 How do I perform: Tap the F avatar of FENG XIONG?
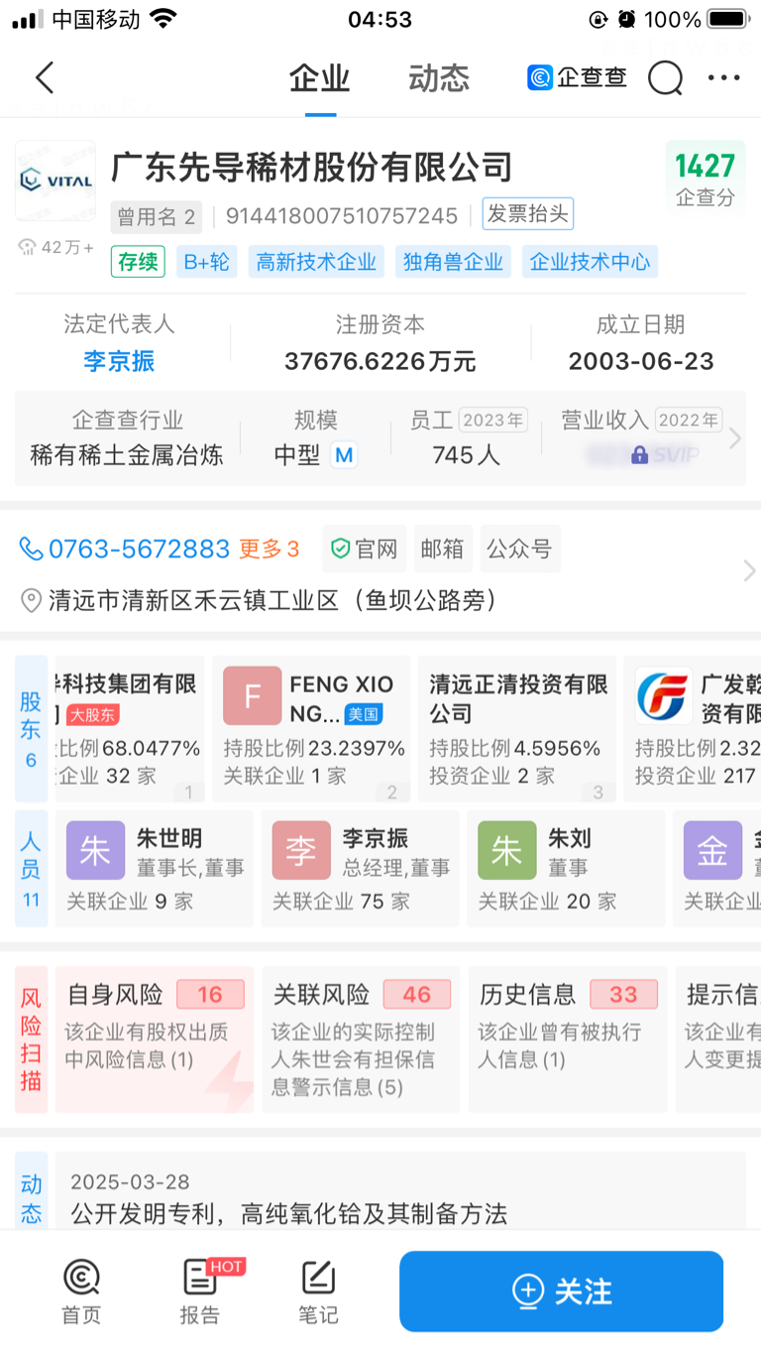[x=252, y=695]
